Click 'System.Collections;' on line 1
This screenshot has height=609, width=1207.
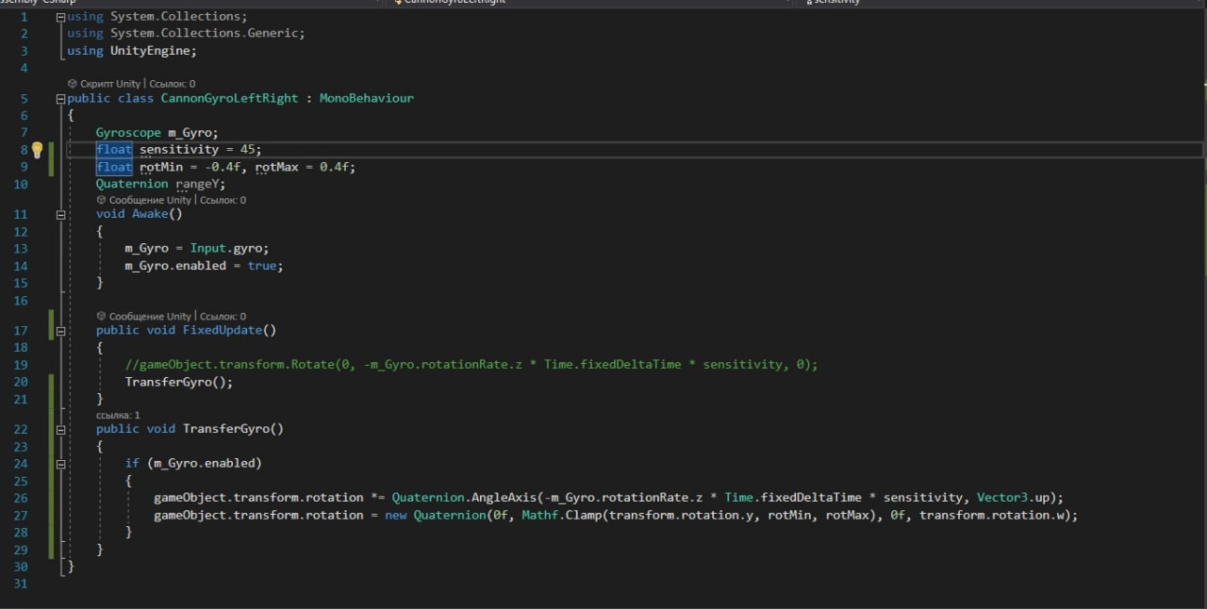[179, 16]
